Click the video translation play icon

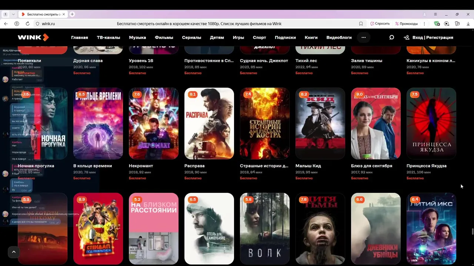coord(447,24)
